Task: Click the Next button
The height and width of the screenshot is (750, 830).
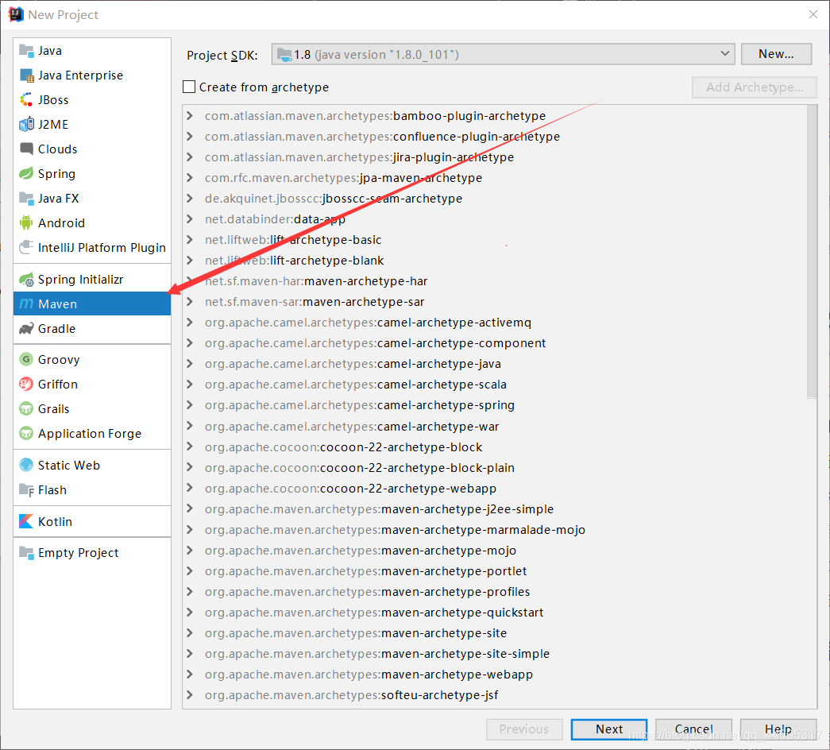Action: 608,729
